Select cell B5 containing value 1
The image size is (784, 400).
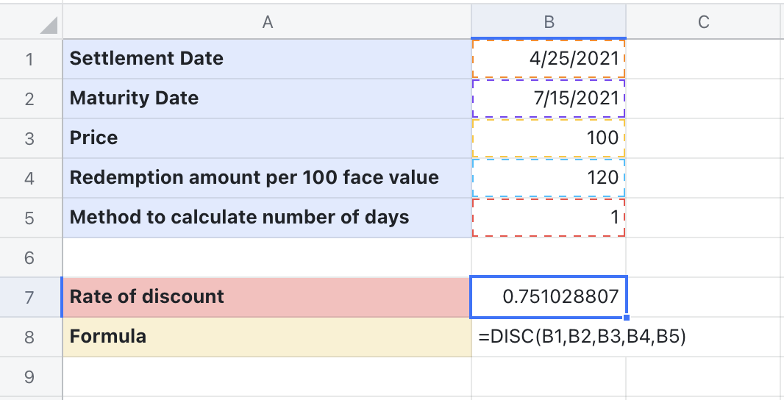pyautogui.click(x=549, y=218)
